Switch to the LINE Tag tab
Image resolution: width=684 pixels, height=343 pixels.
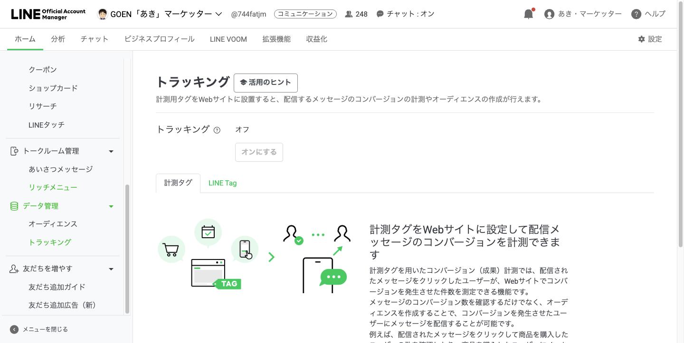tap(223, 183)
